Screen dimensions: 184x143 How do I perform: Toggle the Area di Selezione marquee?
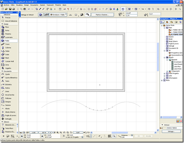coord(9,21)
